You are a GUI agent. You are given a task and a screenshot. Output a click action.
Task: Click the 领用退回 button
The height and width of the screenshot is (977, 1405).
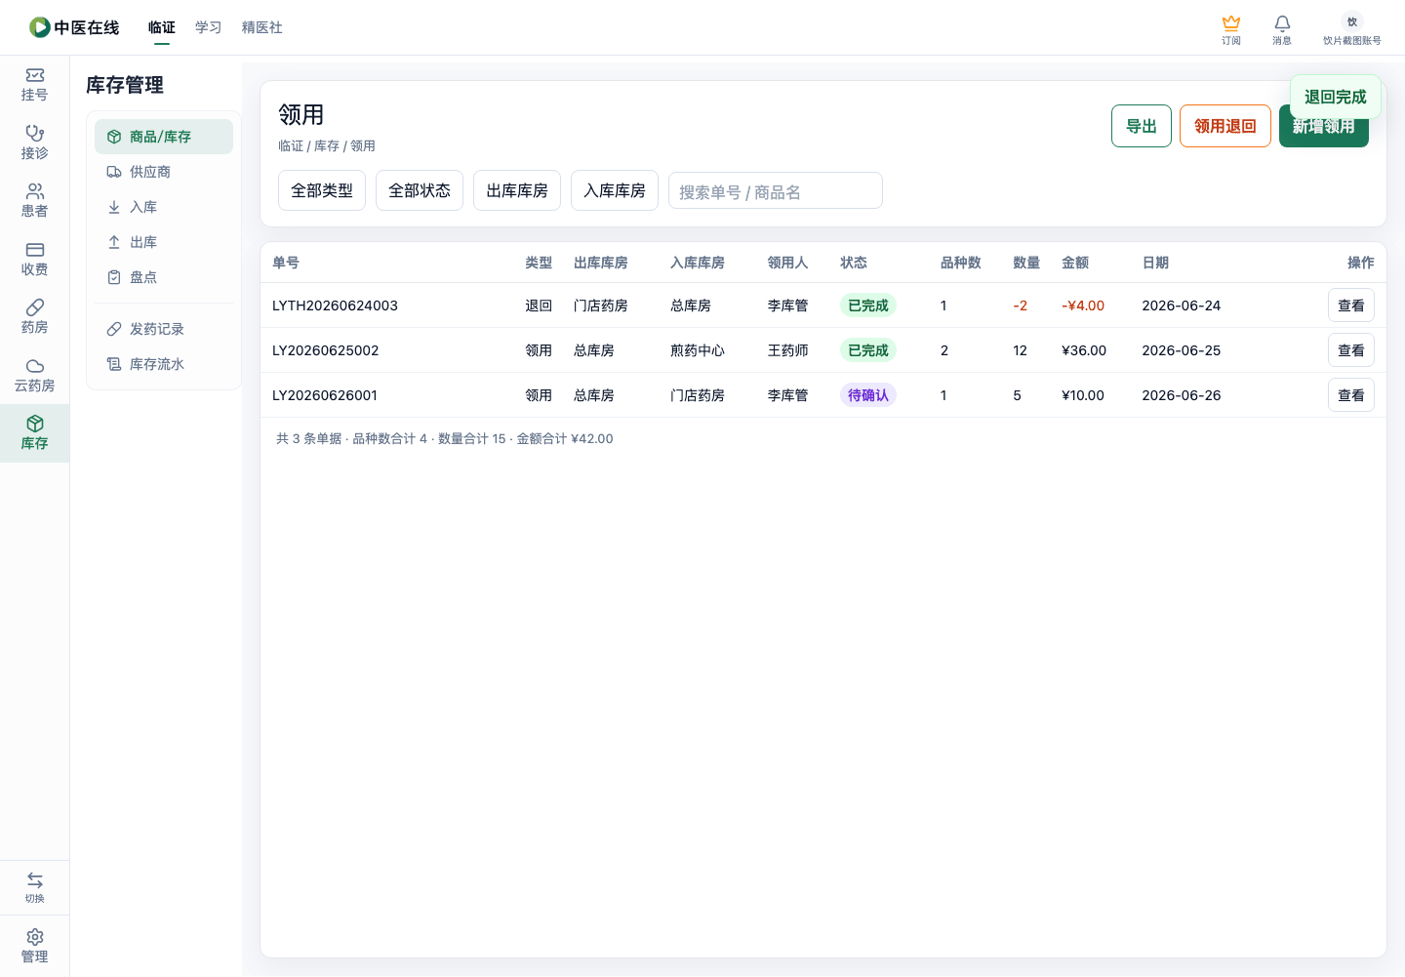coord(1225,126)
